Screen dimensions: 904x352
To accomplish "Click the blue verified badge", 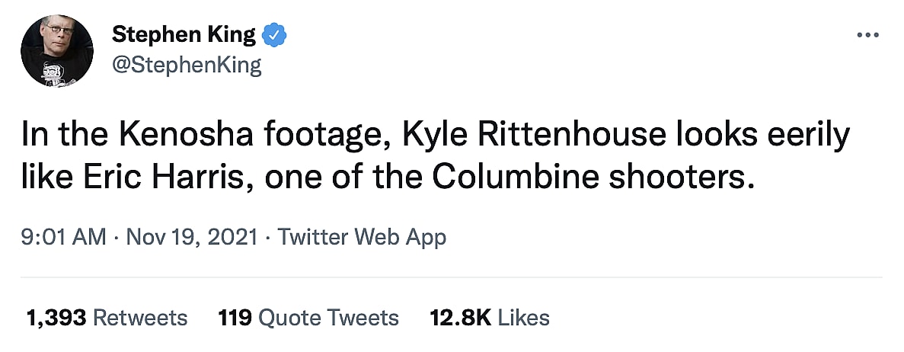I will tap(273, 34).
